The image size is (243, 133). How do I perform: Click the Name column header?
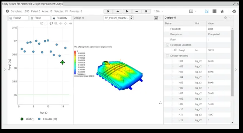(179, 23)
